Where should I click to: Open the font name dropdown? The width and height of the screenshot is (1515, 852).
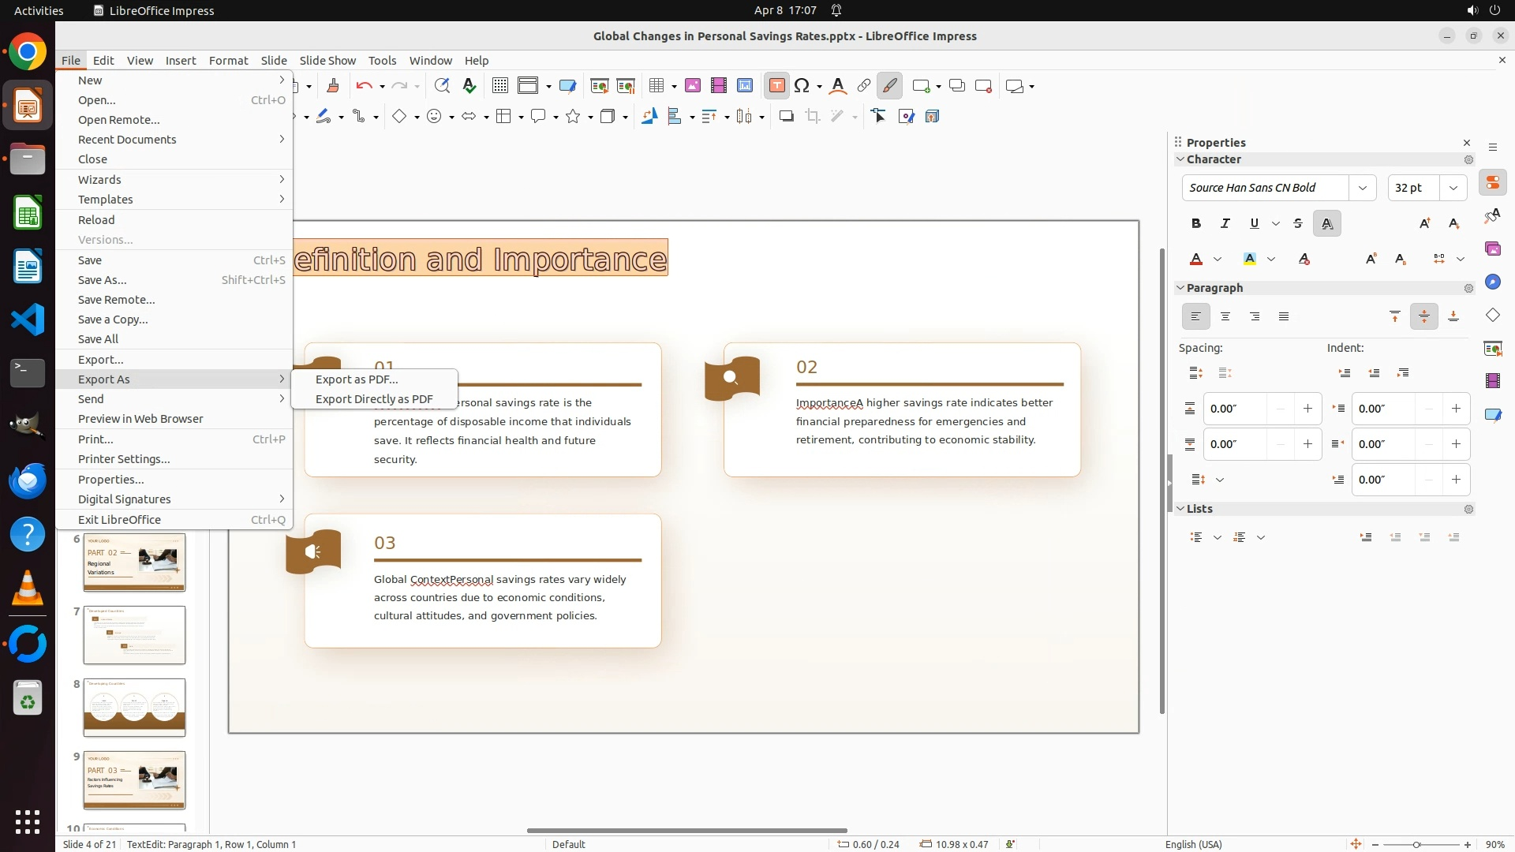point(1363,188)
